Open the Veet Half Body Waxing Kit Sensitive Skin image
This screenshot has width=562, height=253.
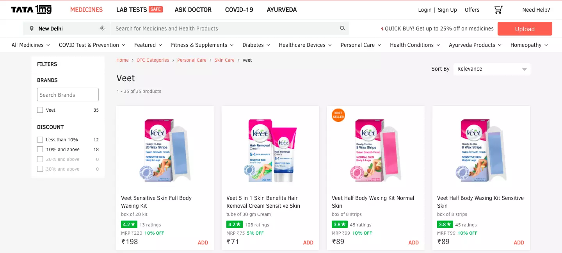click(481, 150)
